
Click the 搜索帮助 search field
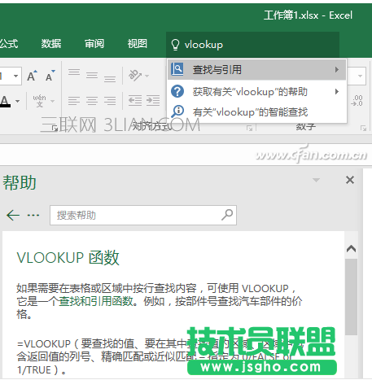[x=143, y=216]
